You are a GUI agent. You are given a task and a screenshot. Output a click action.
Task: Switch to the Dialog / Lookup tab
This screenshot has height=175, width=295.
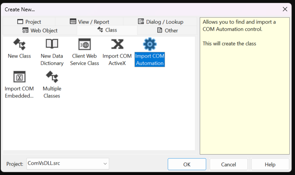(160, 22)
